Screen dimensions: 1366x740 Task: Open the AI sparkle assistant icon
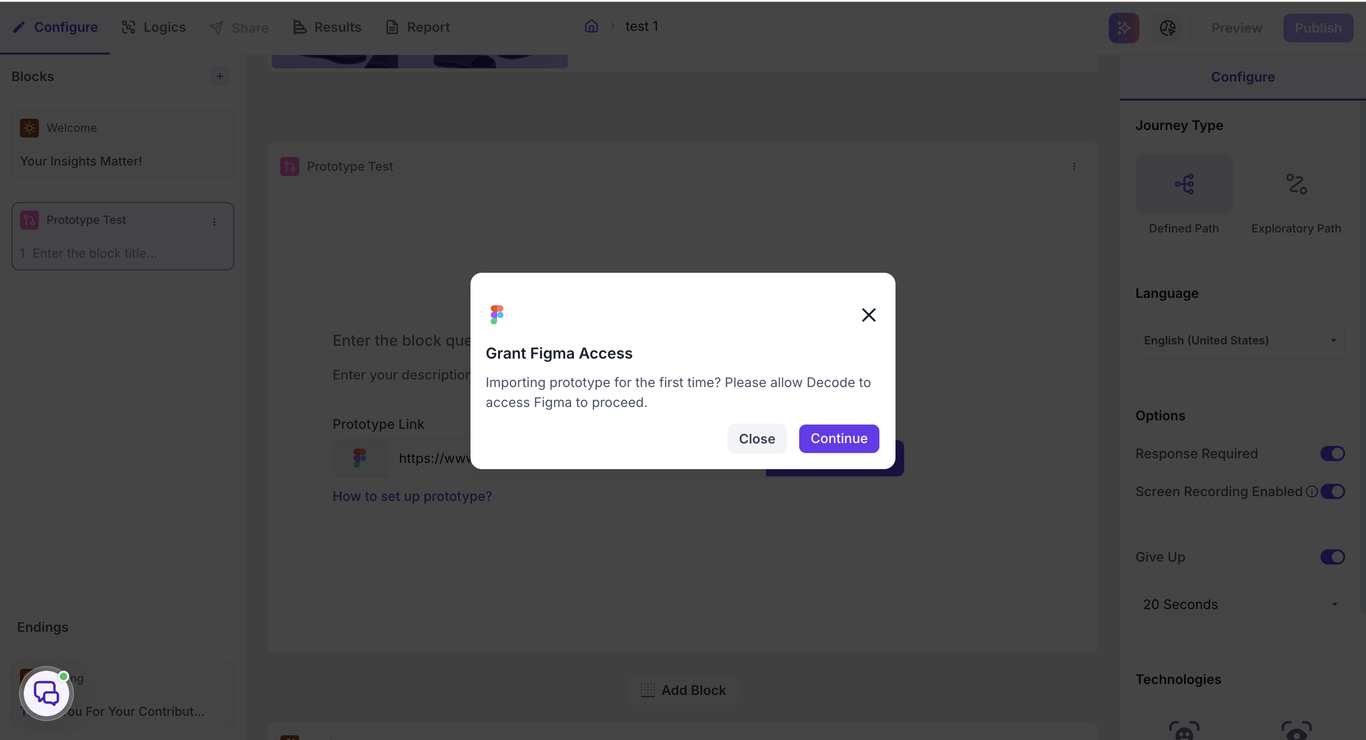click(x=1124, y=28)
